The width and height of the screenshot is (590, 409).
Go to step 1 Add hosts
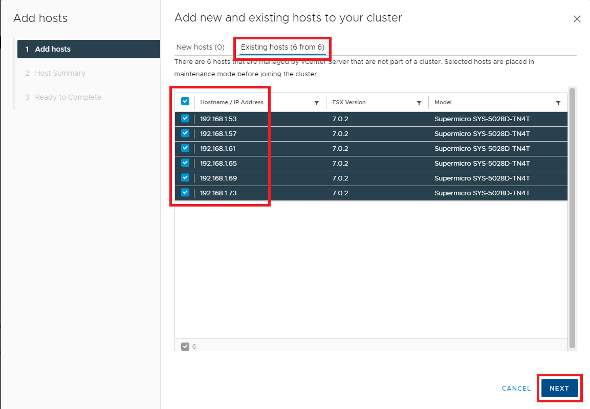pos(53,49)
